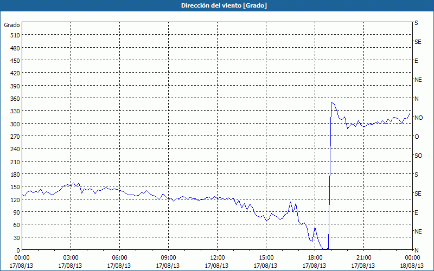Viewport: 434px width, 271px height.
Task: Select the "E" compass label level with 450
Action: pyautogui.click(x=416, y=61)
